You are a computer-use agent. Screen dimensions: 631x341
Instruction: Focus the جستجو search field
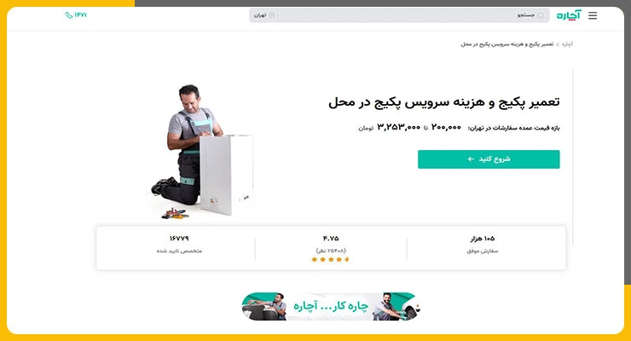click(x=413, y=15)
